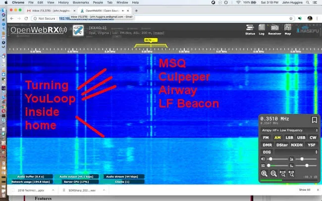322x201 pixels.
Task: Open Airspy HF+ Low Frequency profile dropdown
Action: coord(290,130)
